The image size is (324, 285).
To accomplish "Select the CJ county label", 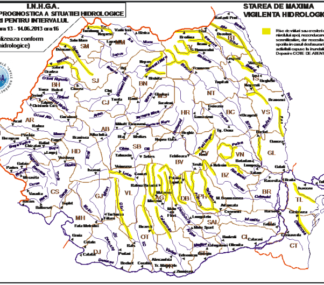I will click(x=105, y=102).
